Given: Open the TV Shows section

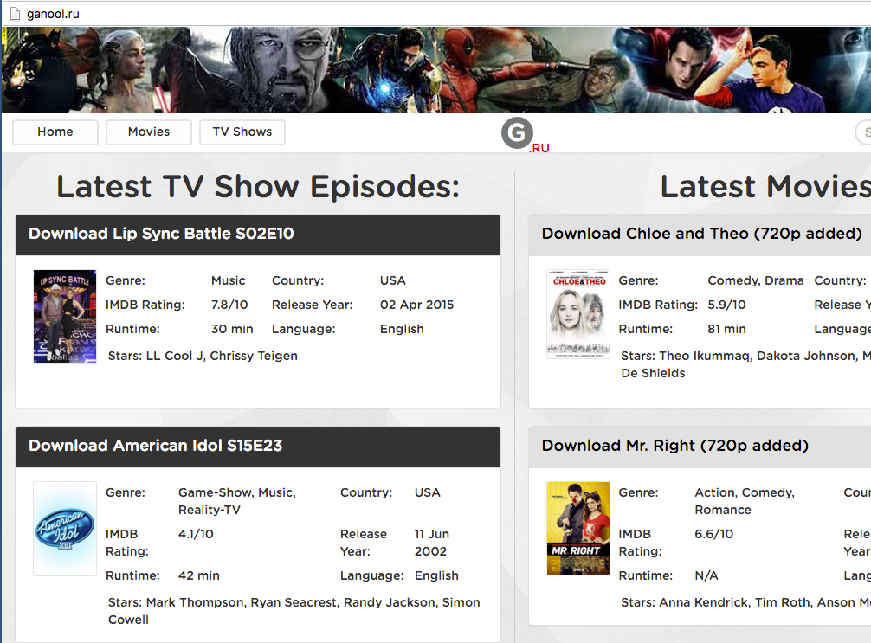Looking at the screenshot, I should 242,132.
